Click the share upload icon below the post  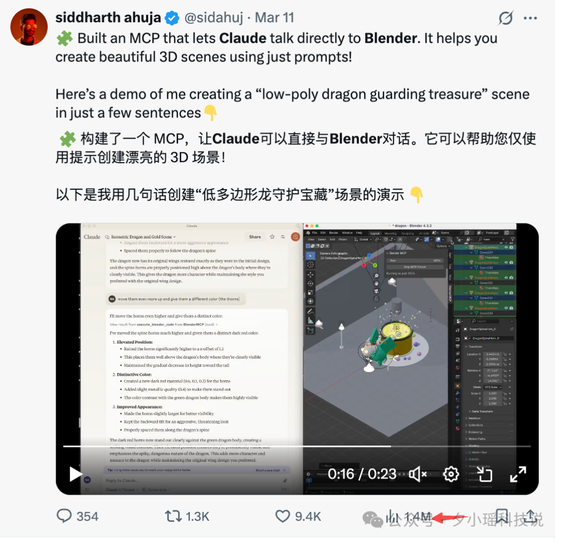pos(530,516)
